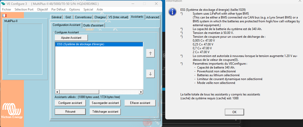This screenshot has width=303, height=127.
Task: Switch to the Advanced tab
Action: point(152,17)
